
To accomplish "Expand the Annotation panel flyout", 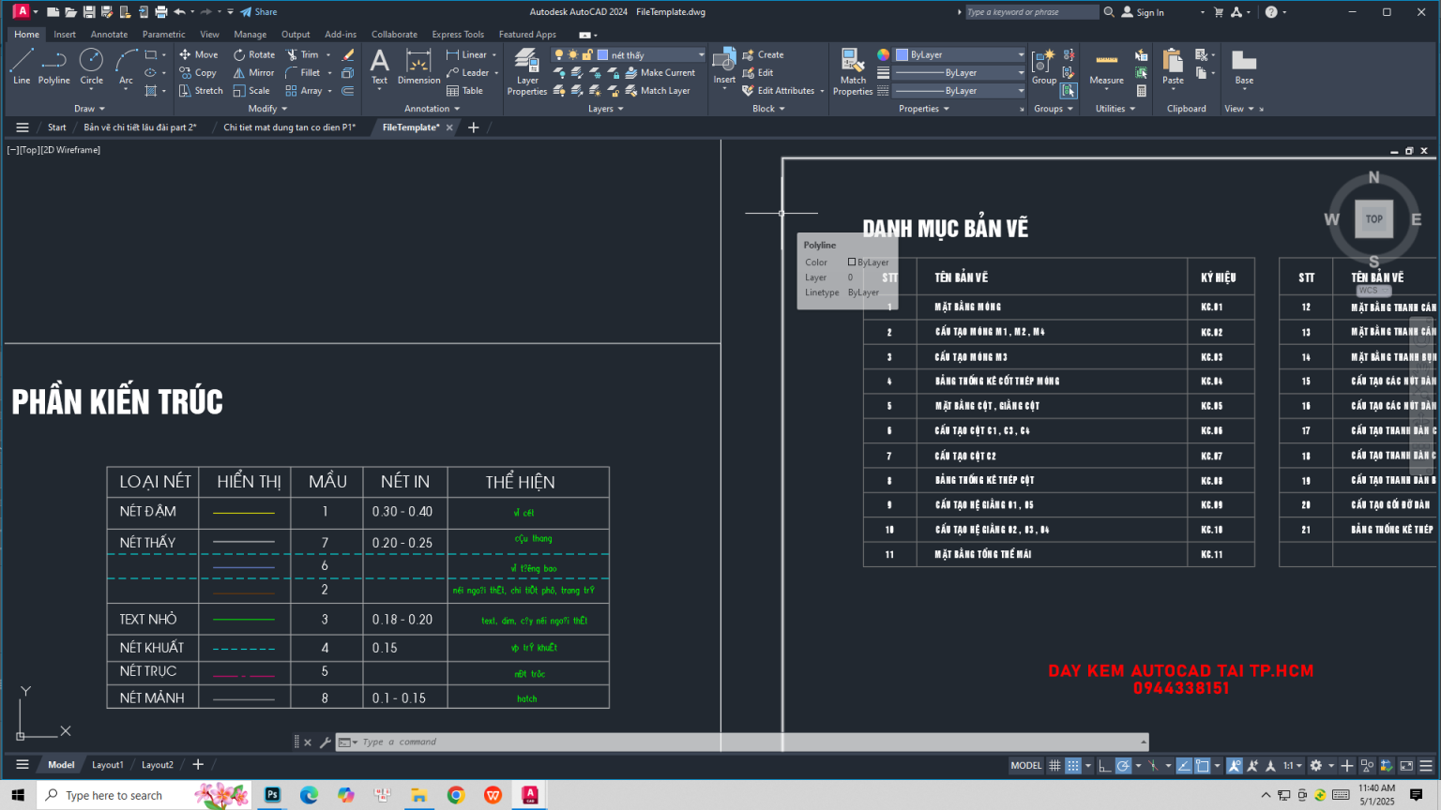I will (432, 109).
